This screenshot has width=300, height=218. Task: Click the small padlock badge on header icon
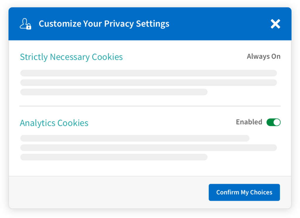[29, 27]
